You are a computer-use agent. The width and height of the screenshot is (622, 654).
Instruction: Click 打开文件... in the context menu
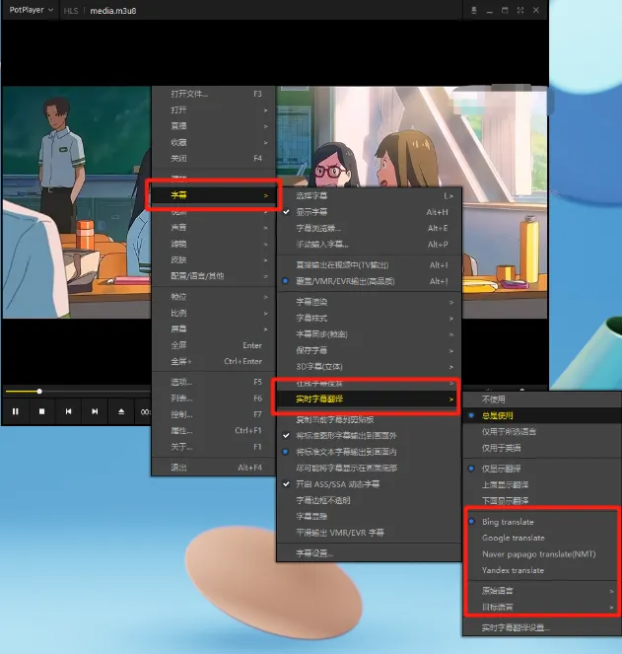[x=189, y=94]
